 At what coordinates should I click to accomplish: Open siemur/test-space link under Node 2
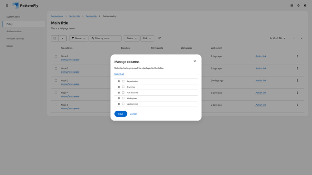point(70,72)
